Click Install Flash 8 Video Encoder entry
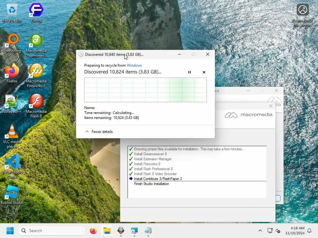This screenshot has width=318, height=238. (x=155, y=174)
